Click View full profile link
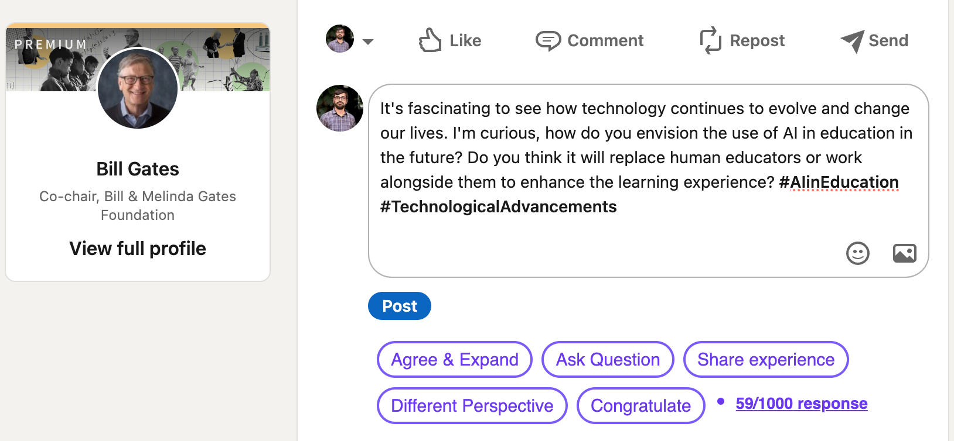Image resolution: width=954 pixels, height=441 pixels. [138, 249]
